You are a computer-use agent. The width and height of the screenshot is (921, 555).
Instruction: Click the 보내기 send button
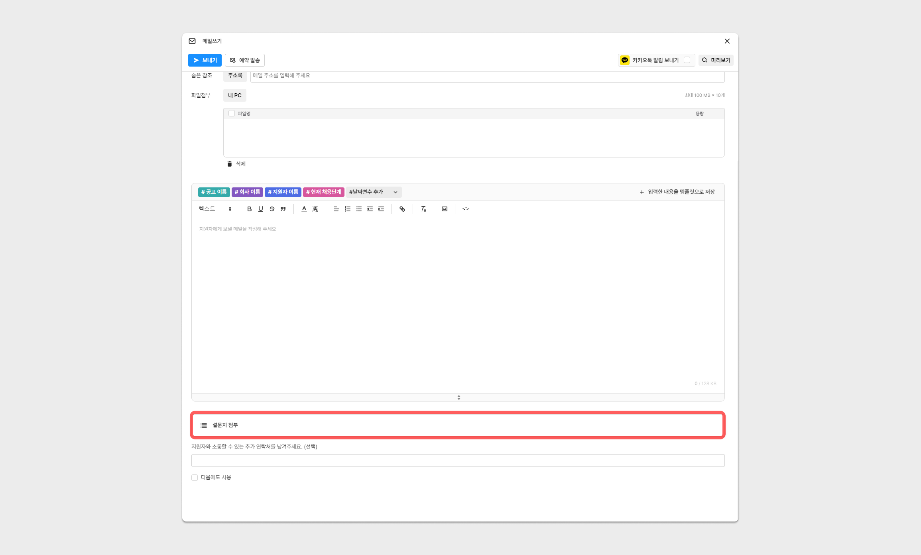(x=205, y=60)
